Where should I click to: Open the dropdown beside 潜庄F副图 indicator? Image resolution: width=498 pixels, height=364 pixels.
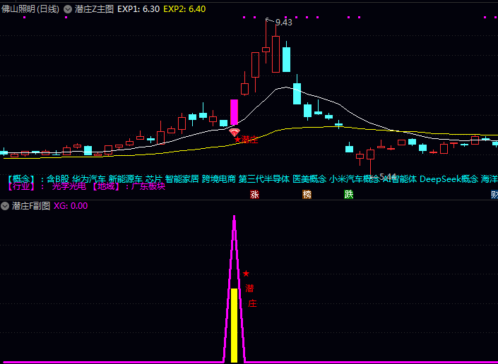(5, 207)
